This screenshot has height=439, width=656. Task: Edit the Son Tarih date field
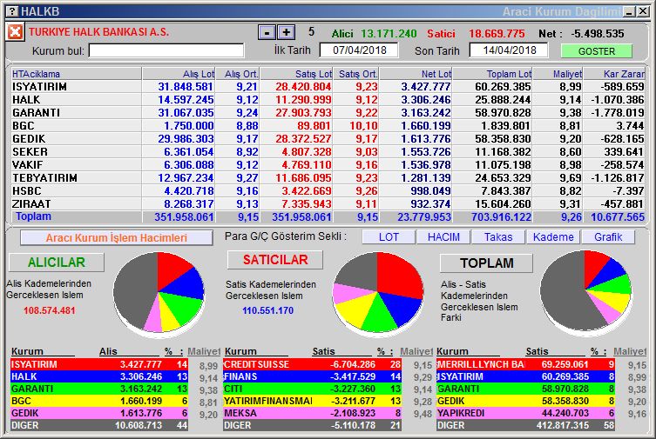509,50
